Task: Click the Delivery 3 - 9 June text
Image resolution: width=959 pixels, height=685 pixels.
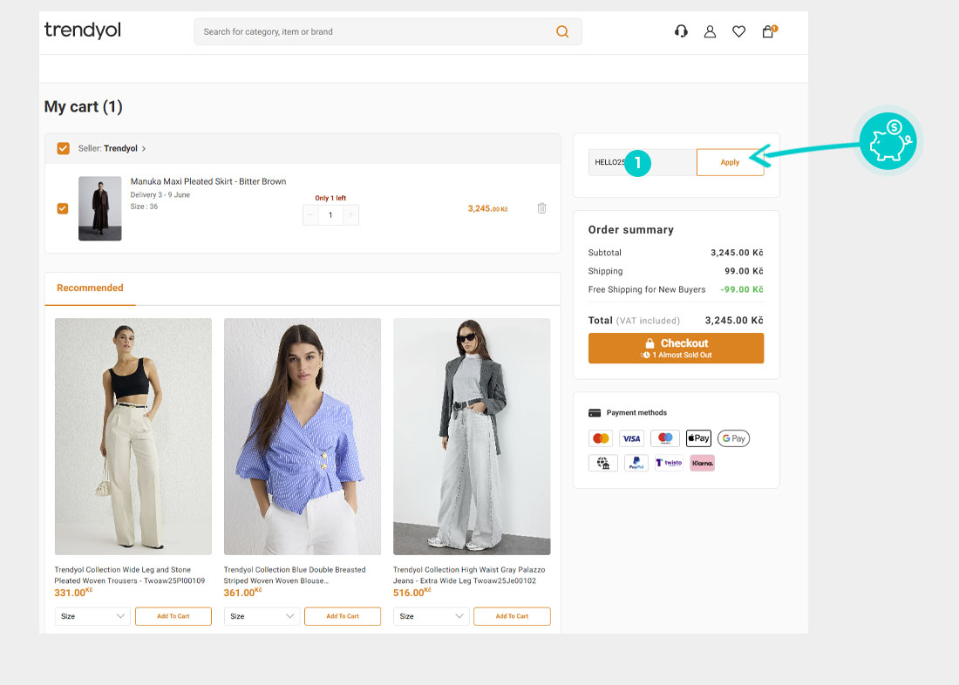Action: pyautogui.click(x=160, y=195)
